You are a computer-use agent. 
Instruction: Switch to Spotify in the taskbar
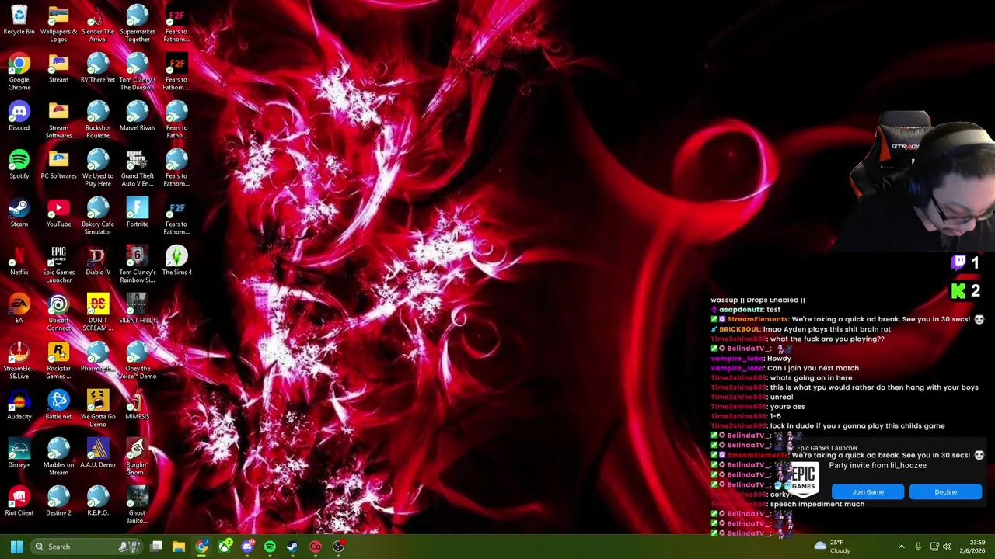coord(270,547)
